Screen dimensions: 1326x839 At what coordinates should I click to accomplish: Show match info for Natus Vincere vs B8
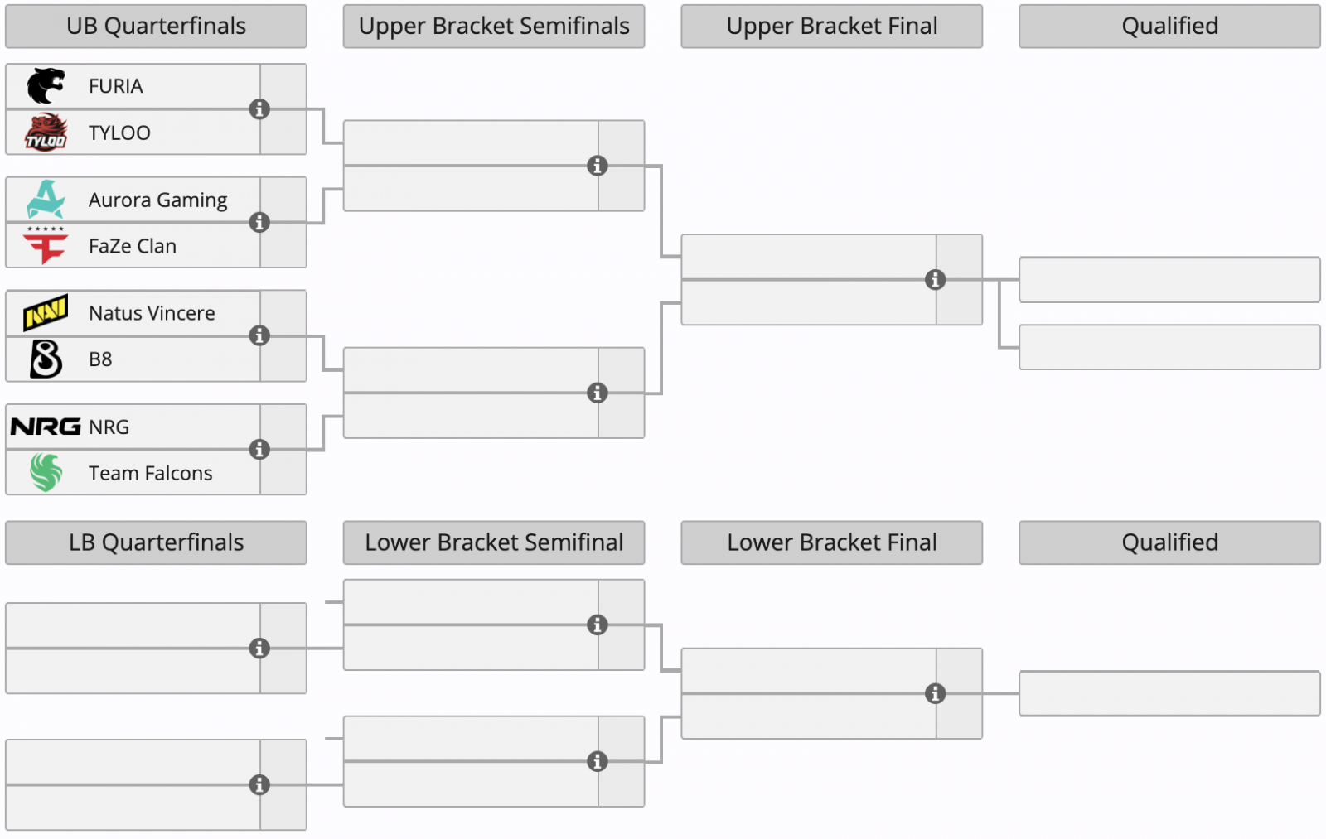coord(259,335)
